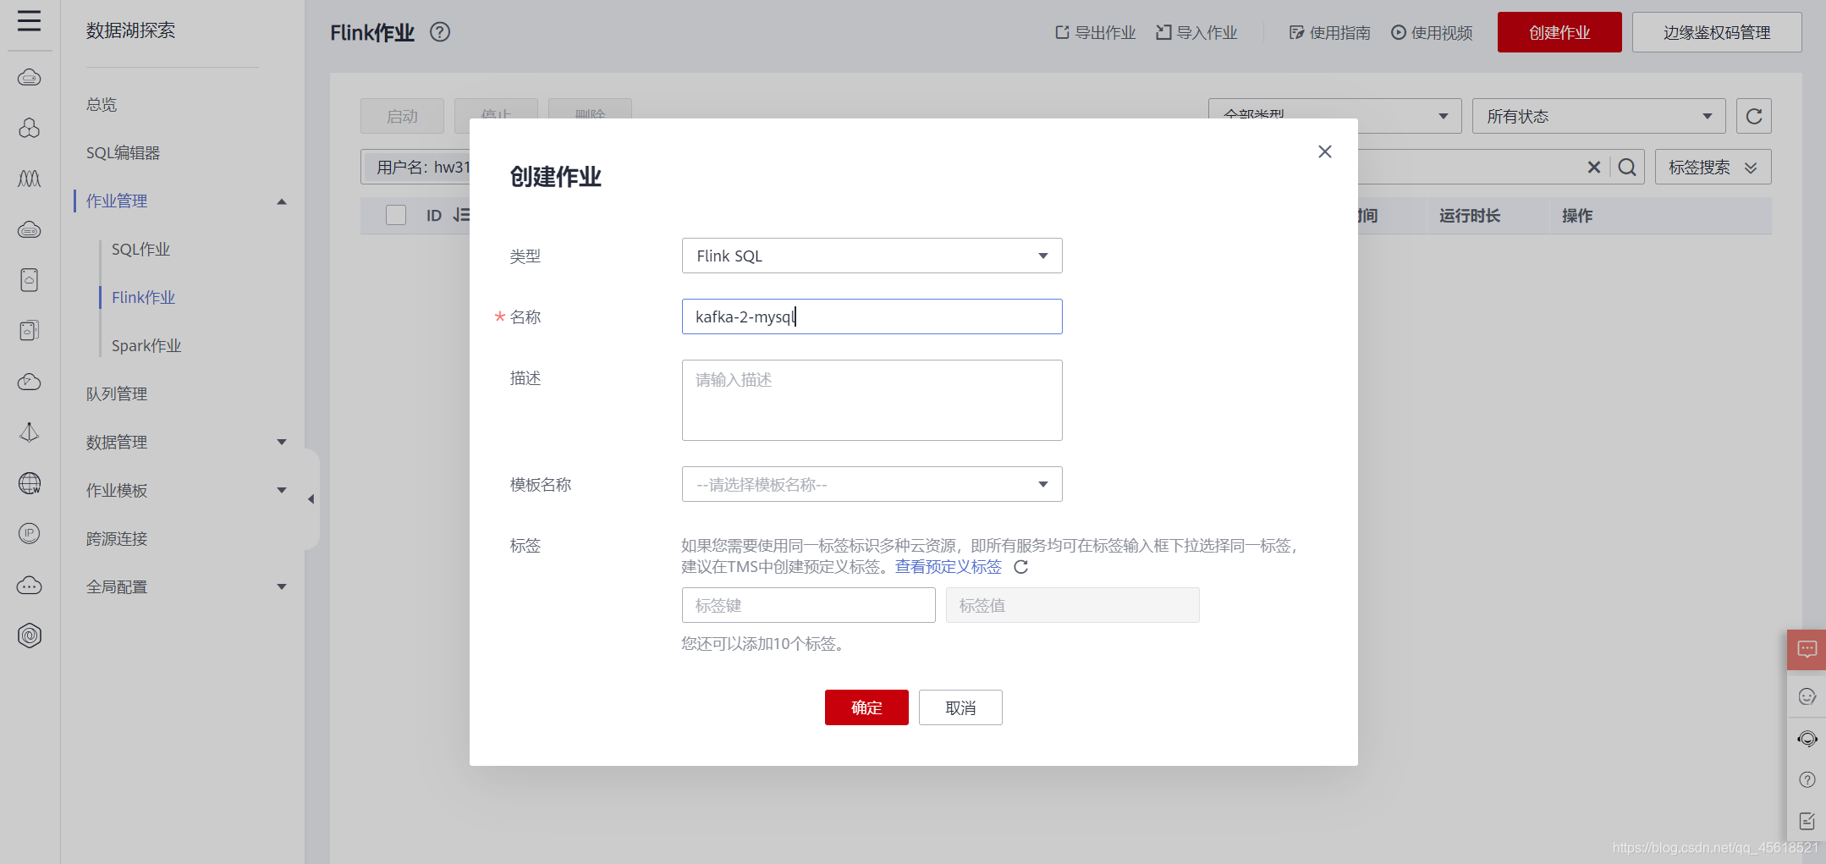Screen dimensions: 1826x864
Task: Select SQL作业 in the sidebar
Action: tap(140, 249)
